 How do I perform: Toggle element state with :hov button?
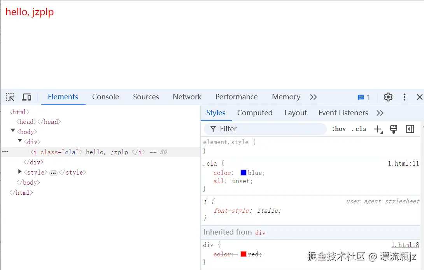point(338,129)
